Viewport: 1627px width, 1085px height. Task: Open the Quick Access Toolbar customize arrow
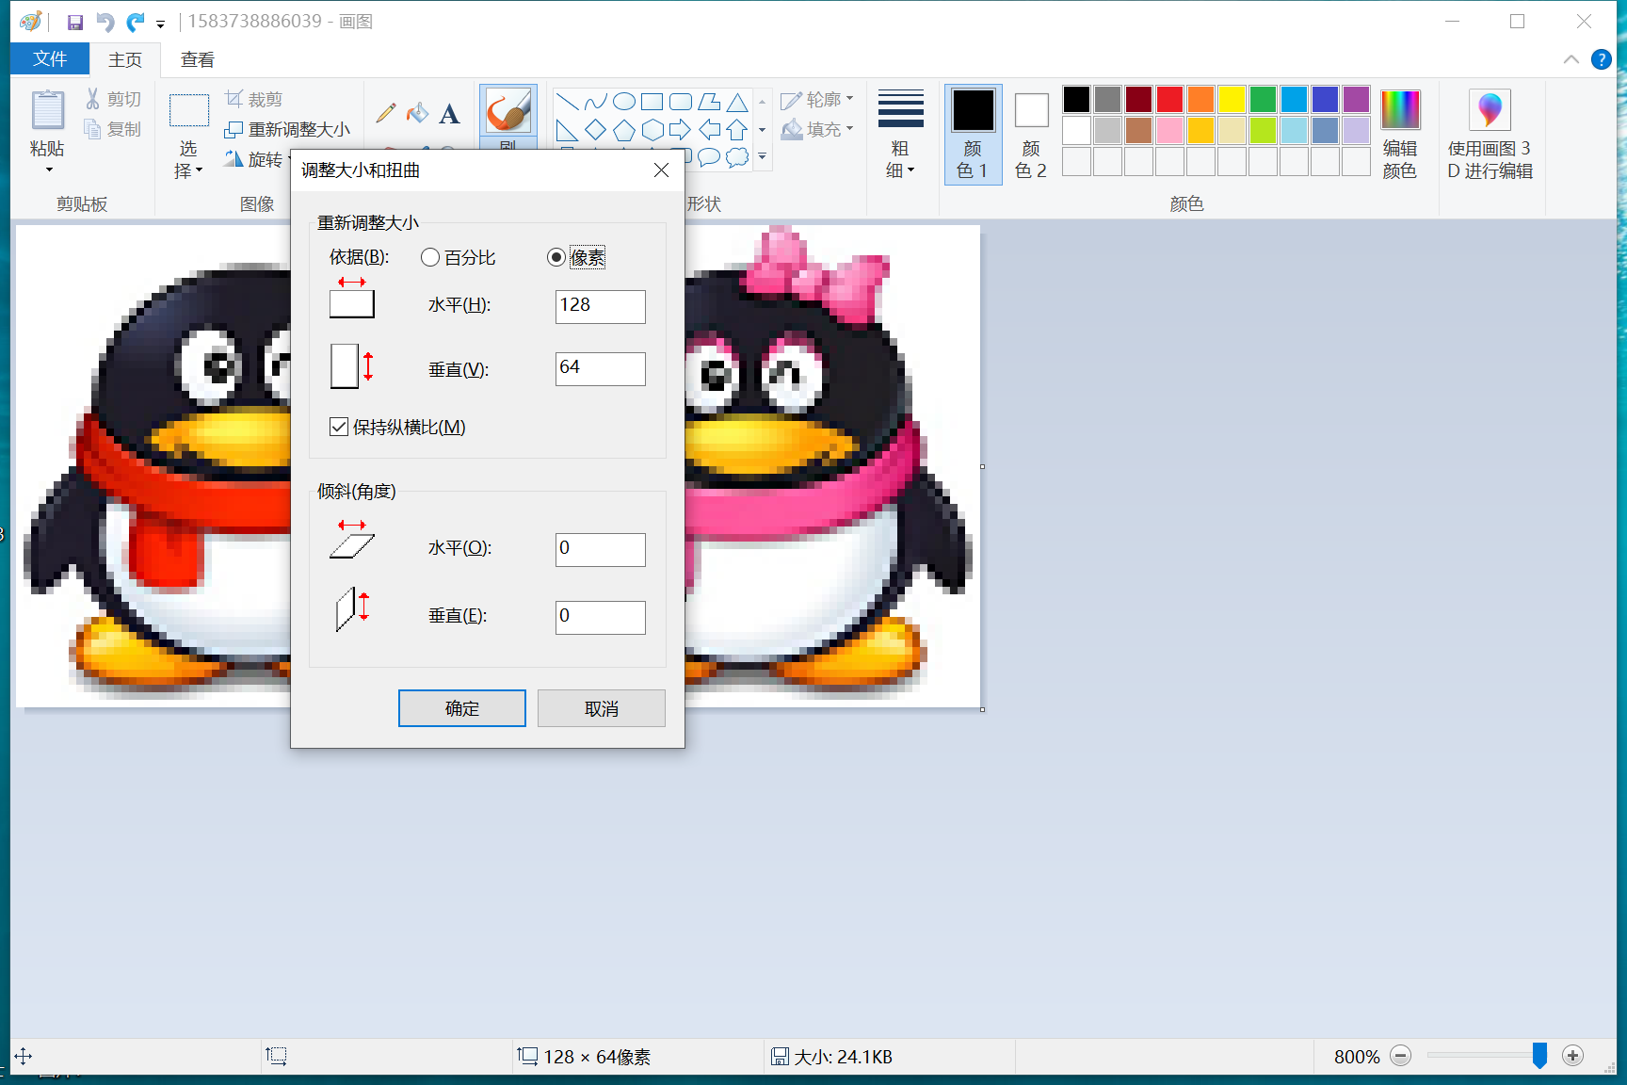click(161, 24)
